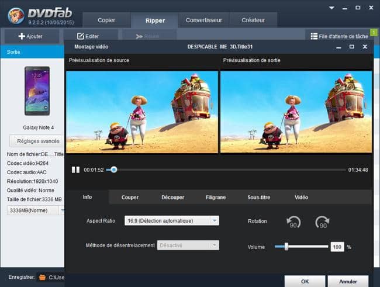Click the Volume slider handle
The height and width of the screenshot is (287, 380).
pos(286,247)
